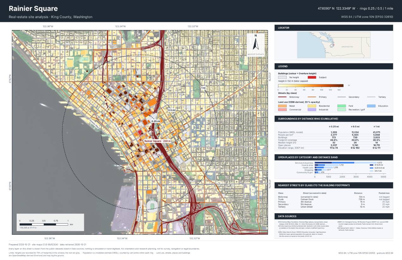Screen dimensions: 402x260
Task: Click the '≤ 0.25 mi' column header
Action: (333, 127)
